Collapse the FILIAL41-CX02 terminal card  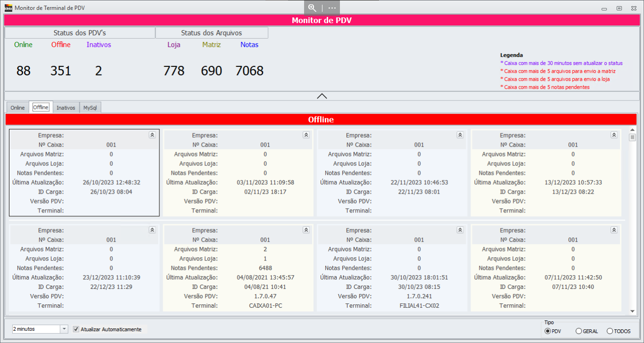pos(460,230)
